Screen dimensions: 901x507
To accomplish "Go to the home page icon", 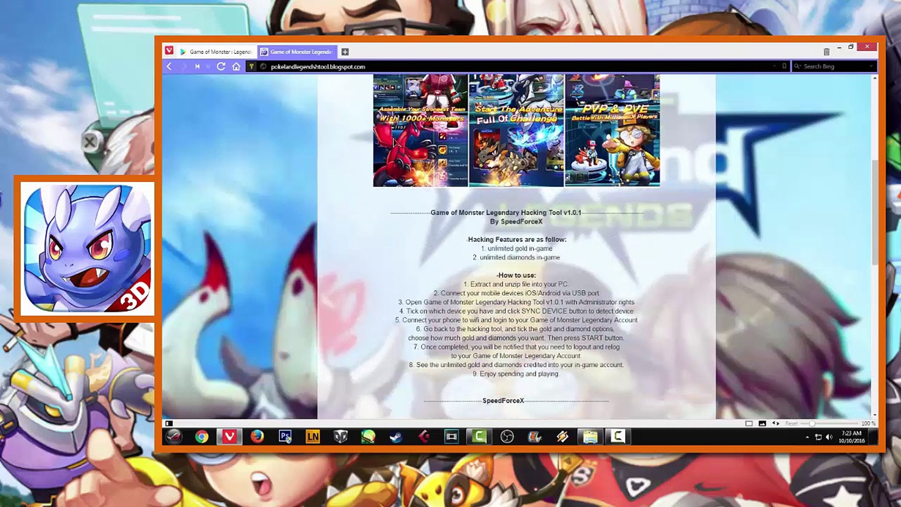I will click(x=236, y=67).
